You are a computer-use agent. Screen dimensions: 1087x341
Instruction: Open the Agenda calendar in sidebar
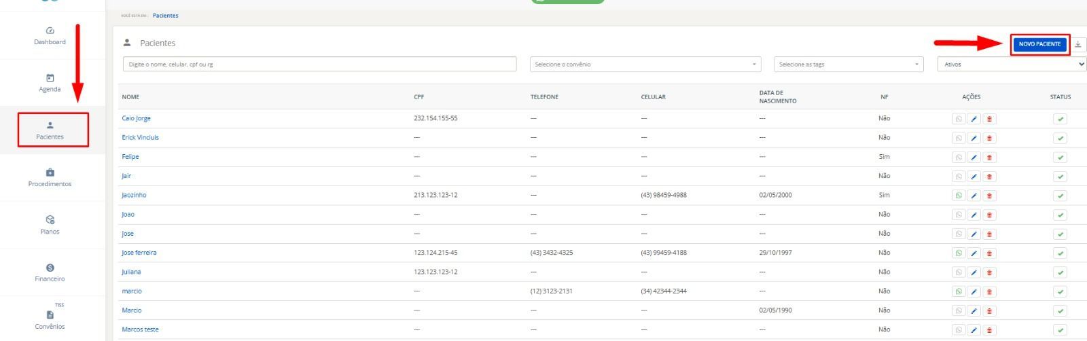50,83
